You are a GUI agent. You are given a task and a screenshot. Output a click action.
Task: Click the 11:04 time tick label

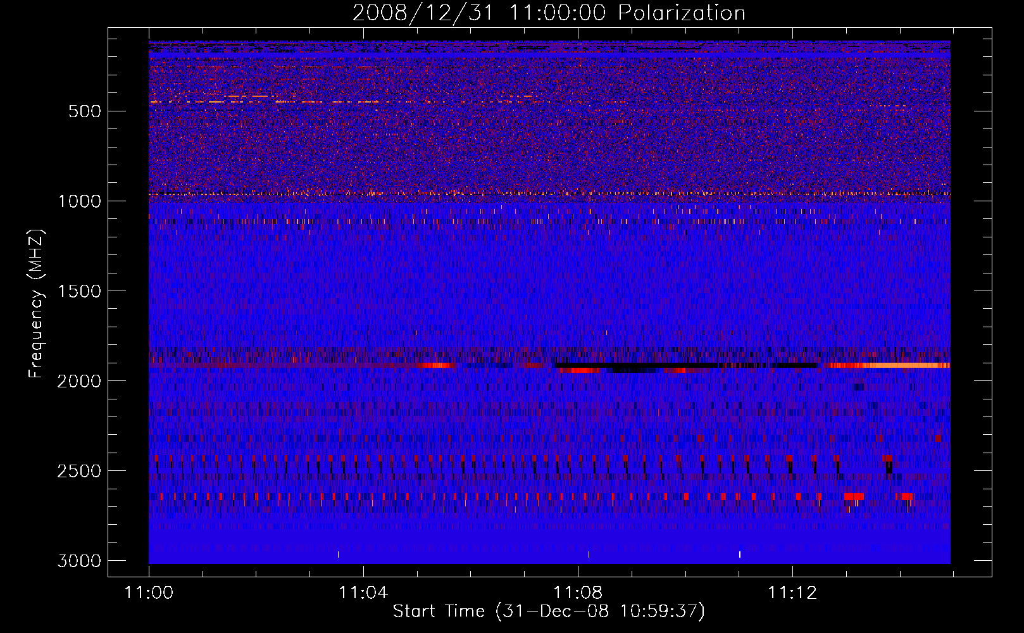click(363, 593)
